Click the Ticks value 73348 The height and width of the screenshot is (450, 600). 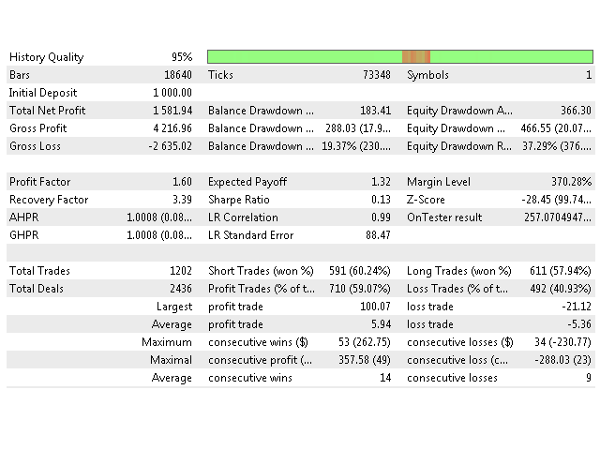click(377, 75)
